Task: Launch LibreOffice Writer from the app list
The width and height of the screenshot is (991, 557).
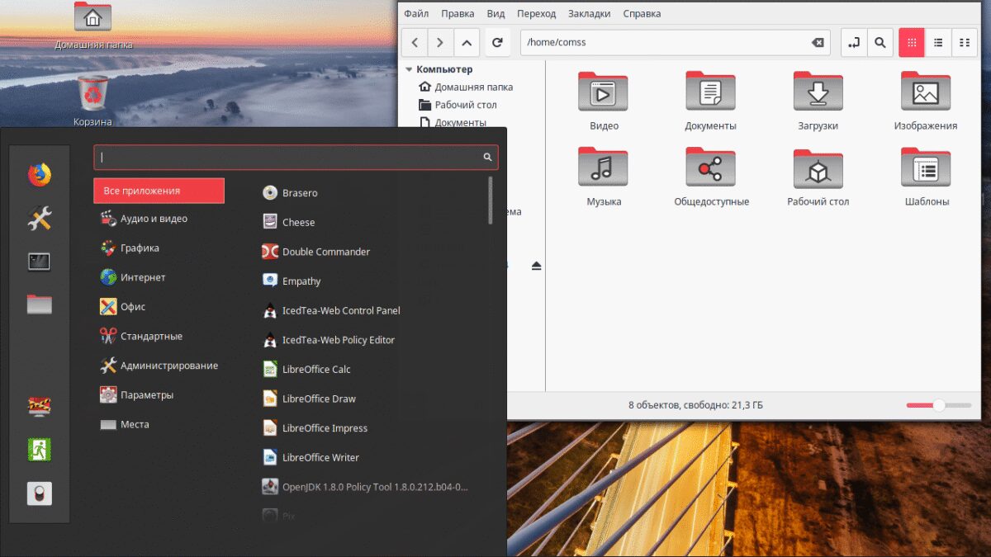Action: tap(320, 457)
